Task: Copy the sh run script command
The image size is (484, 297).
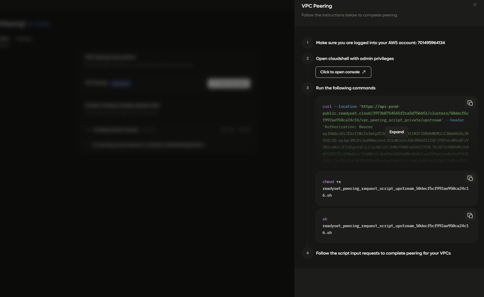Action: [x=470, y=216]
